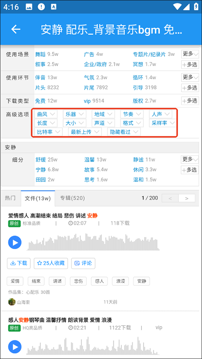
Task: Click 多选 in 细分 section
Action: (190, 170)
